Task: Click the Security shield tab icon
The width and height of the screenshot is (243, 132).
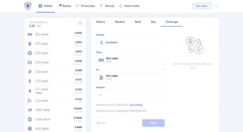Action: coord(101,6)
